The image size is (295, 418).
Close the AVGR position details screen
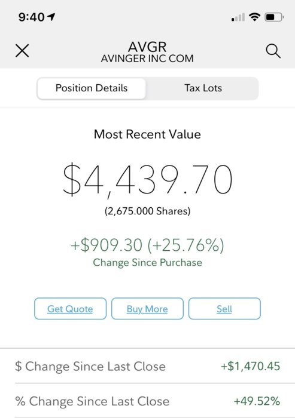pos(22,51)
